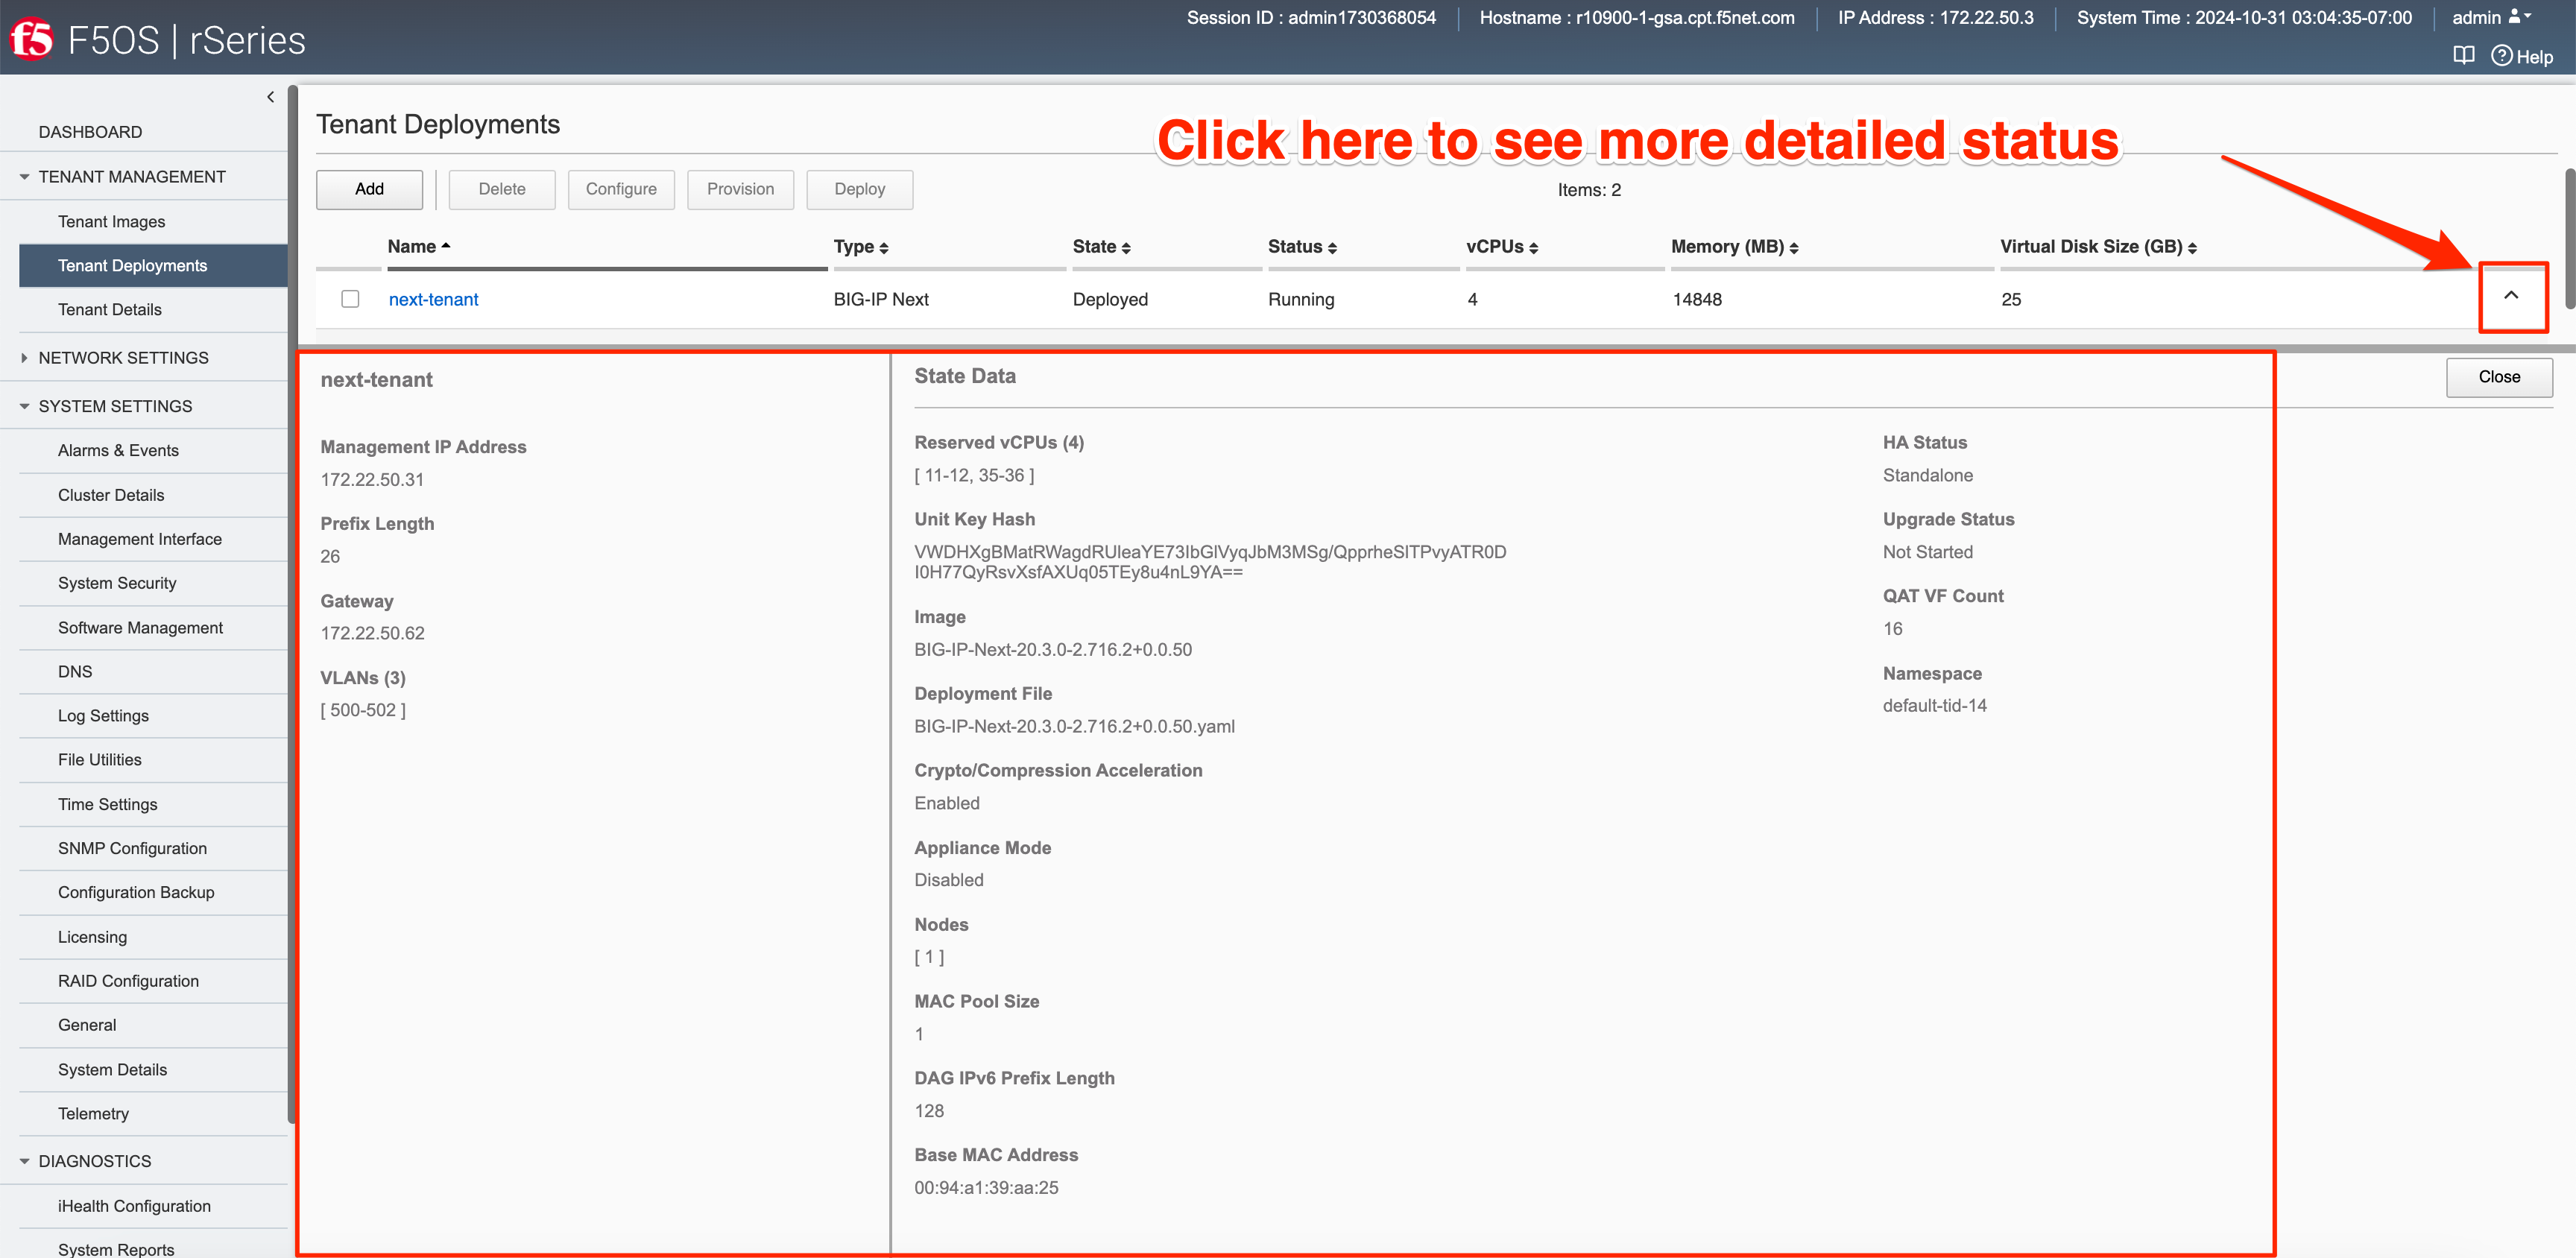Open File Utilities page
2576x1258 pixels.
click(99, 760)
